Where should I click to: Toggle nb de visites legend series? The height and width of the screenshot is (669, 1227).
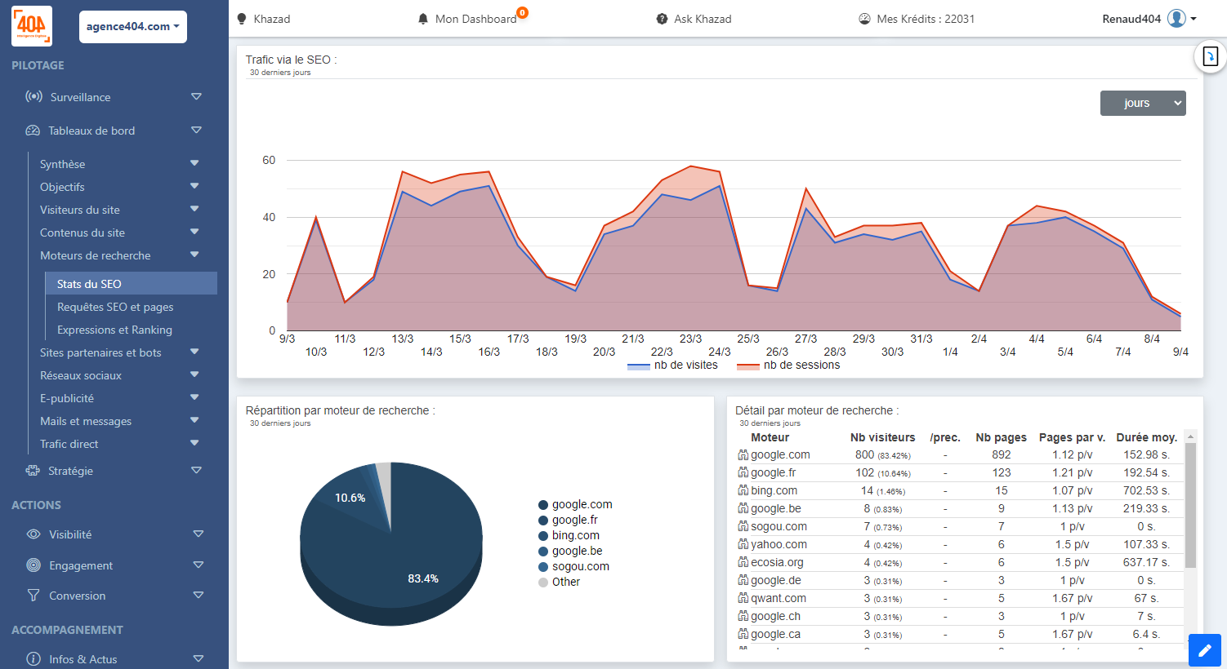point(672,366)
